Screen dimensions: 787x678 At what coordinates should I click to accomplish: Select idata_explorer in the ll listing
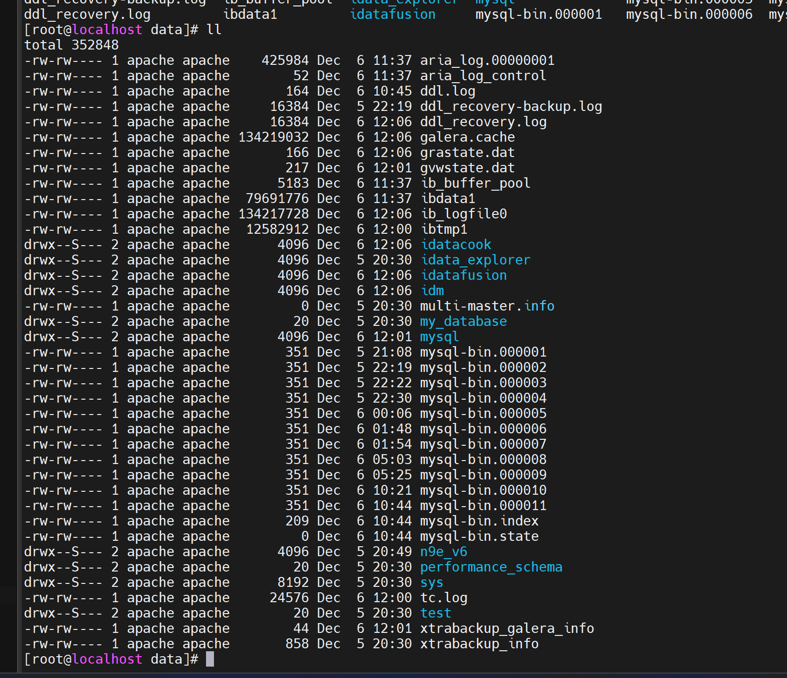475,260
